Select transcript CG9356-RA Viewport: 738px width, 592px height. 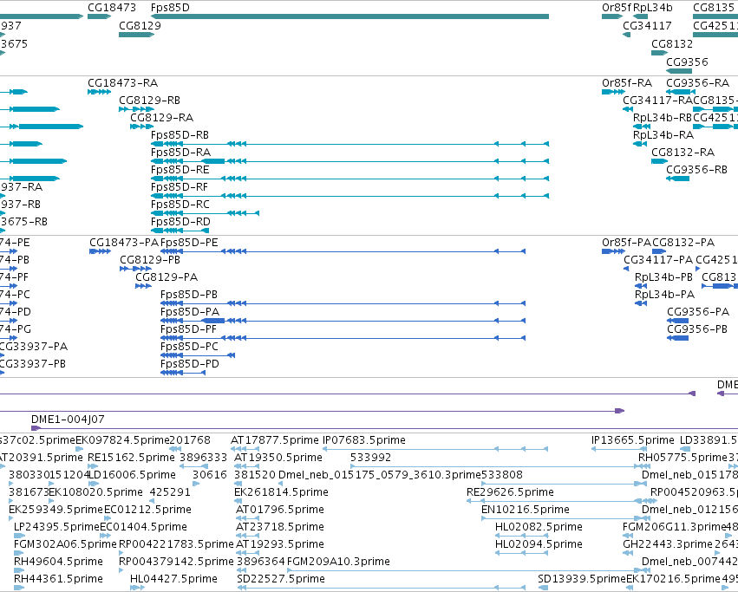[698, 83]
